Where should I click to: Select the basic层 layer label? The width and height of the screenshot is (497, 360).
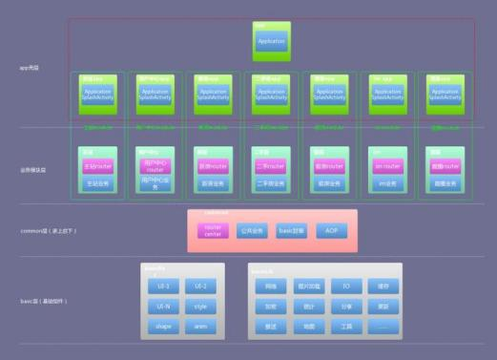pos(44,301)
